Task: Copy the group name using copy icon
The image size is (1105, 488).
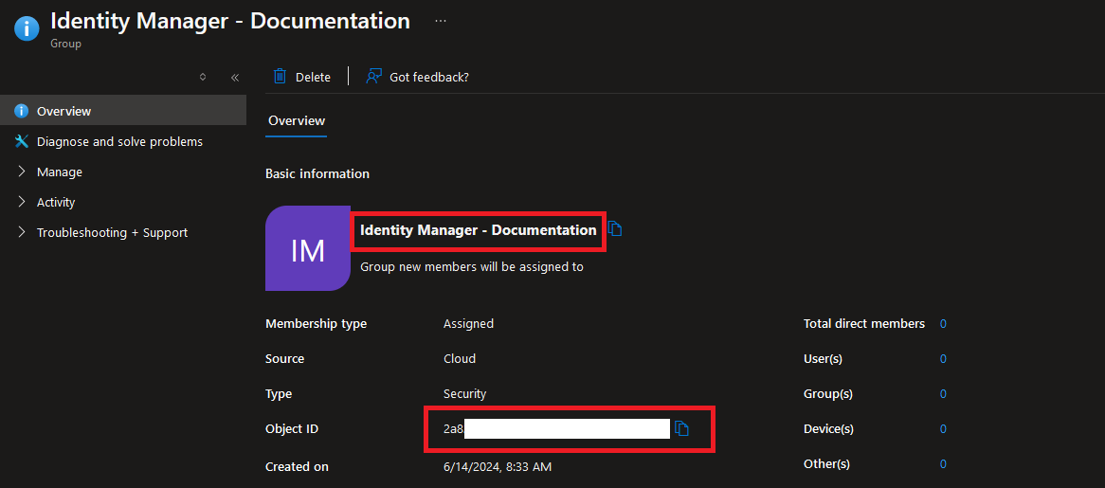Action: pos(614,229)
